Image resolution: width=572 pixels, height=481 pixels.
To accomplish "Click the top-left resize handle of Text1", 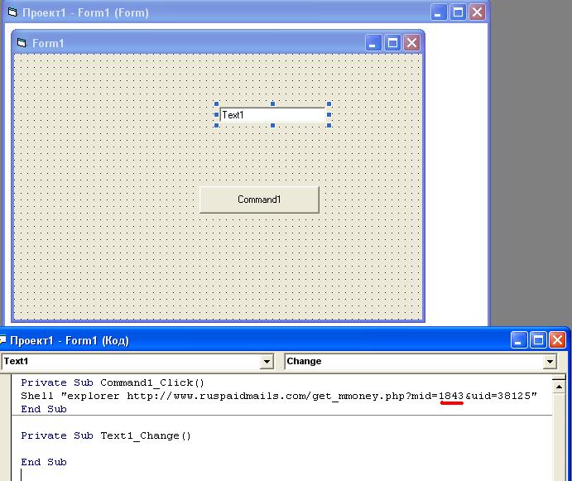I will click(218, 104).
